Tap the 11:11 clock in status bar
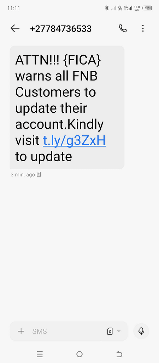159x363 pixels. click(14, 9)
